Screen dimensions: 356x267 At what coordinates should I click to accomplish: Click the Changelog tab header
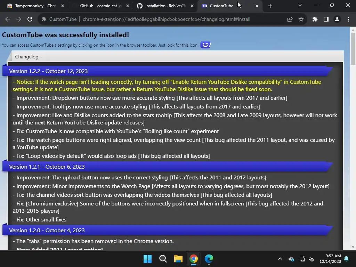(x=27, y=57)
